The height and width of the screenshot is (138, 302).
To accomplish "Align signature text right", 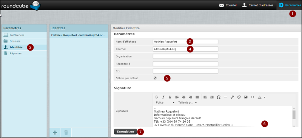I will point(191,97).
